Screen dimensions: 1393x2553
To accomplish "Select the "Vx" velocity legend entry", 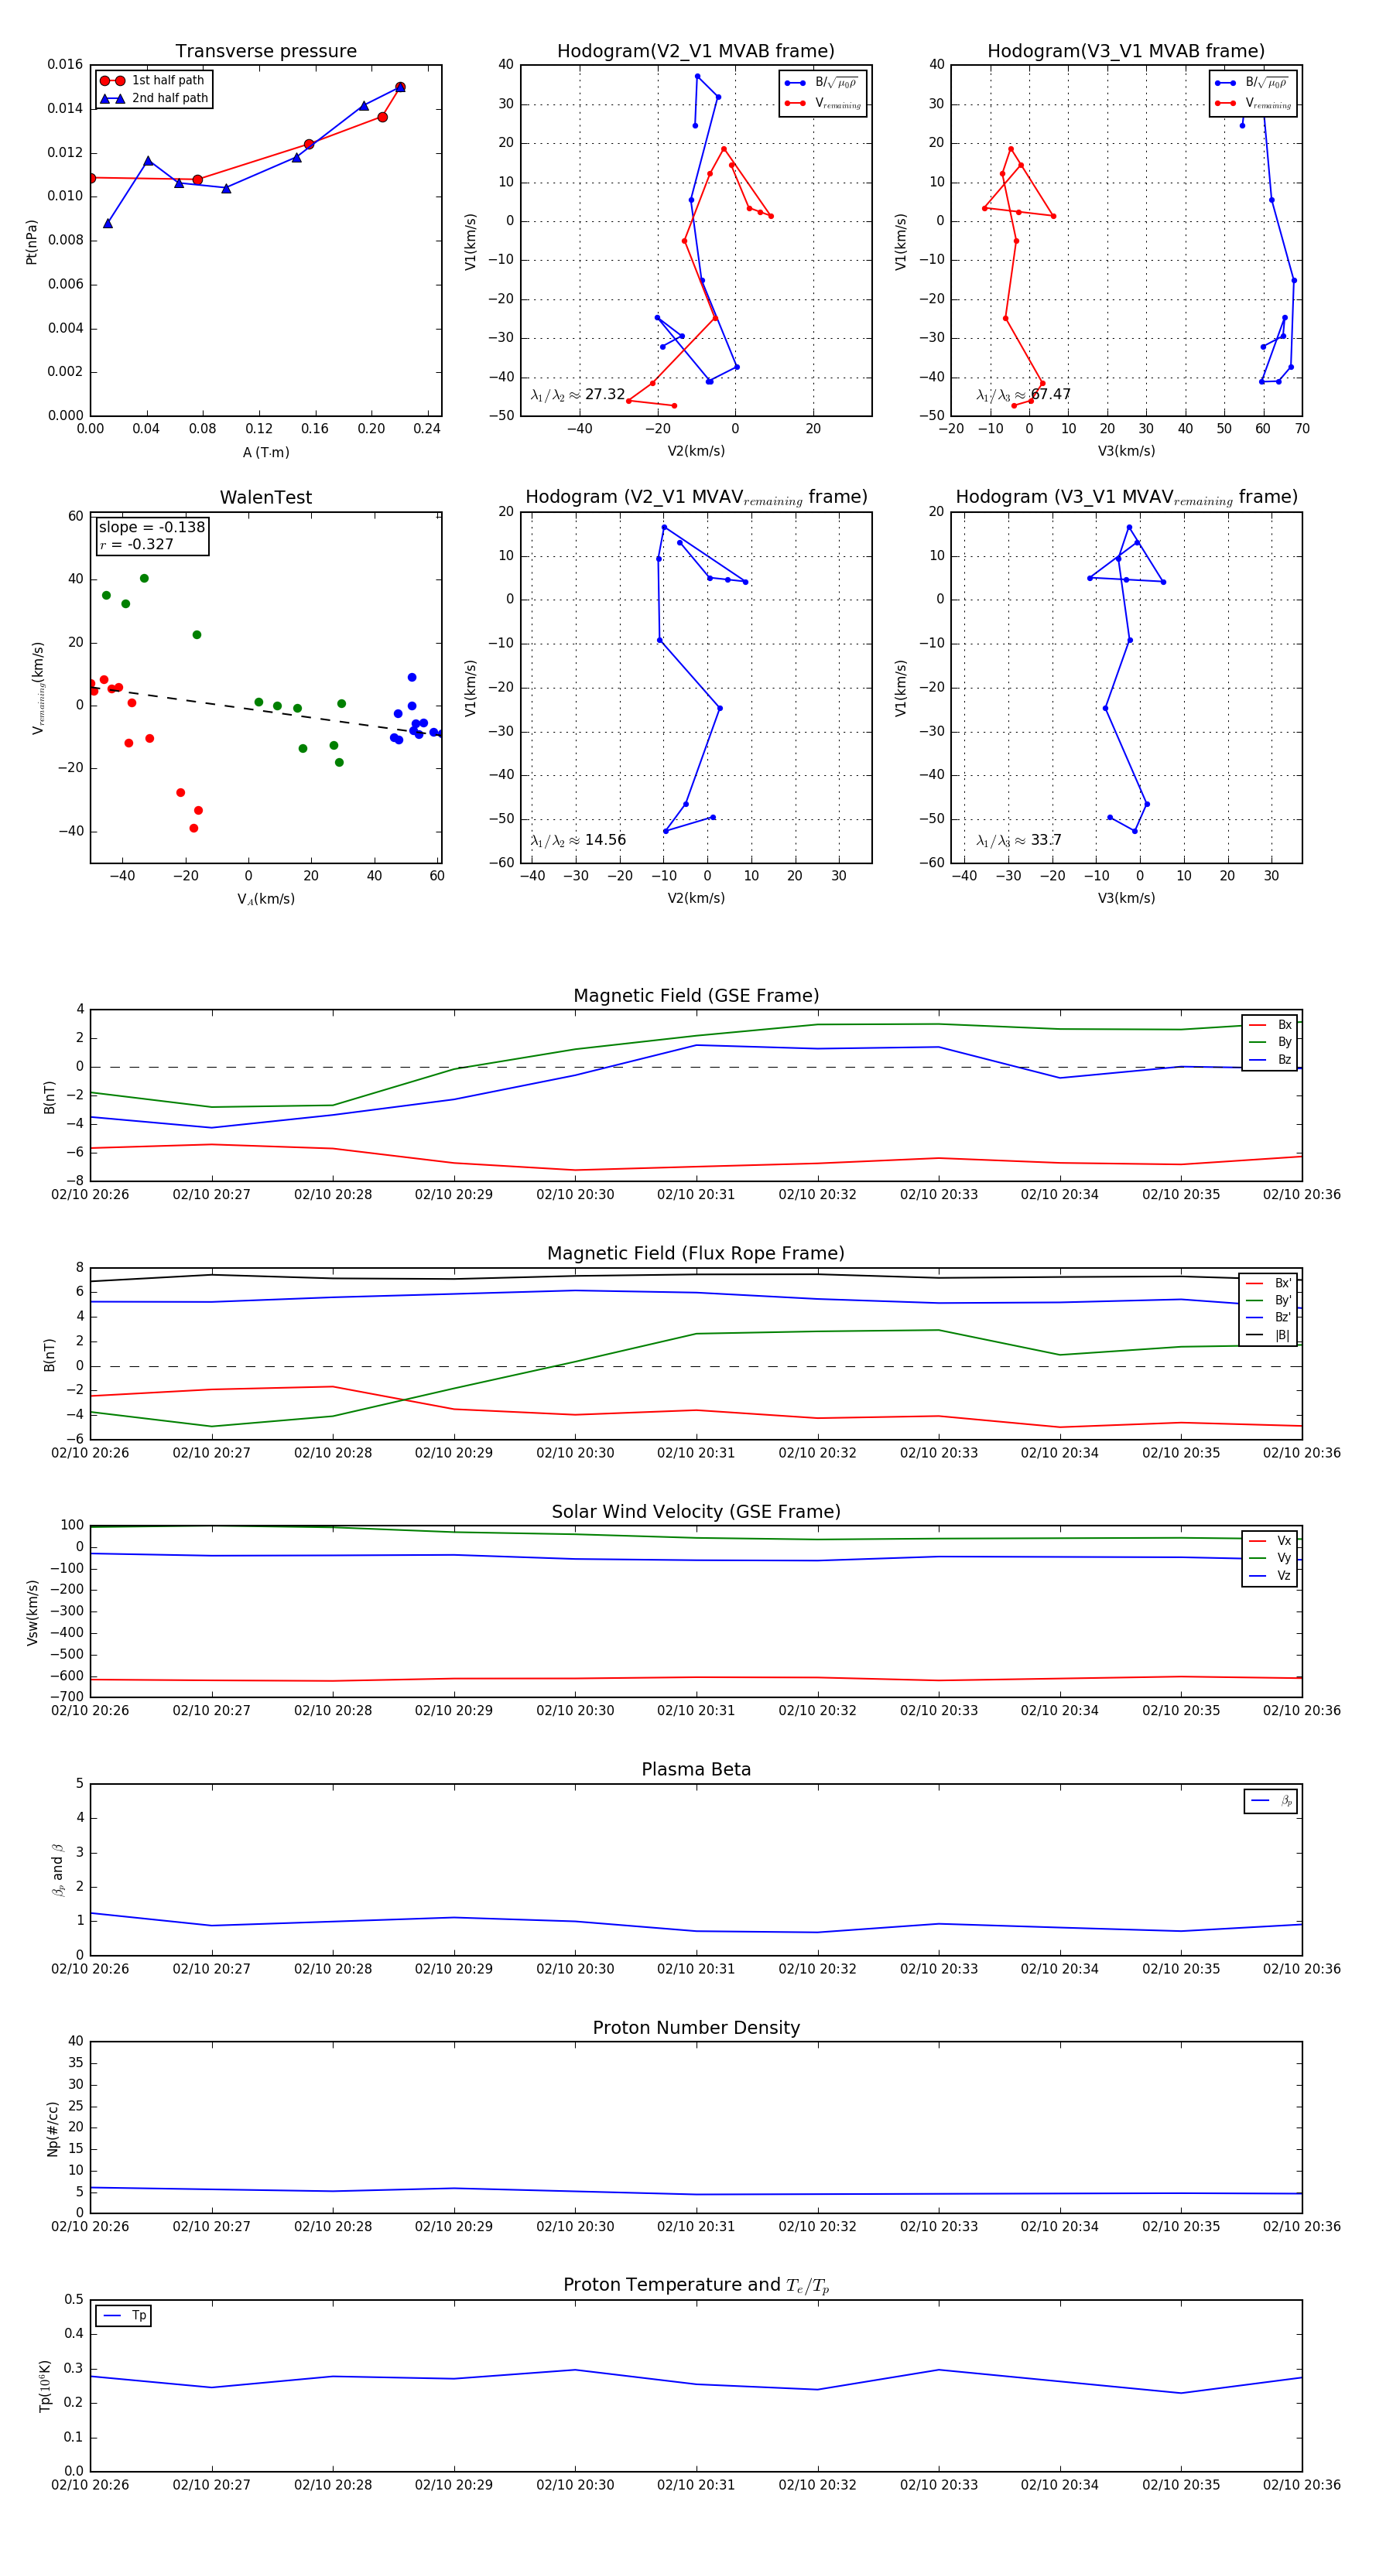I will pyautogui.click(x=1270, y=1541).
